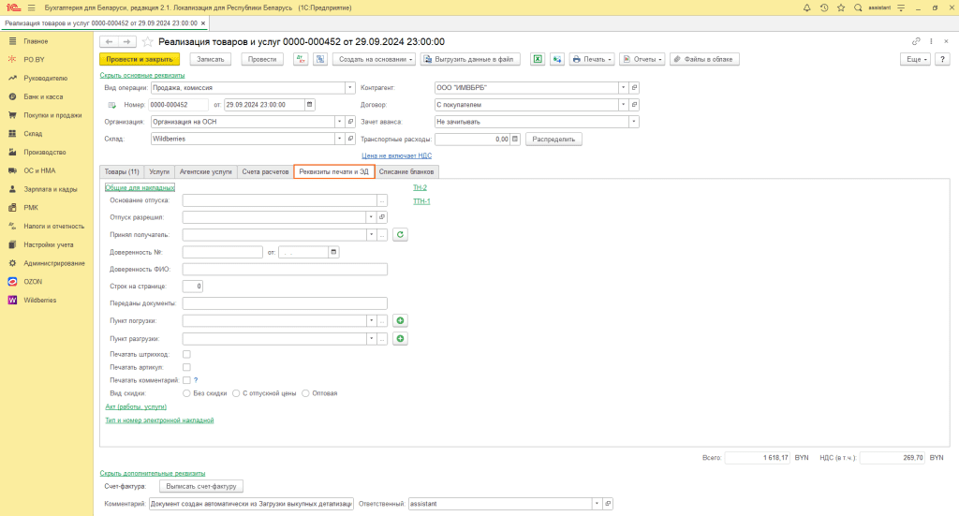Enable Печатать штрихкод checkbox

pyautogui.click(x=186, y=354)
